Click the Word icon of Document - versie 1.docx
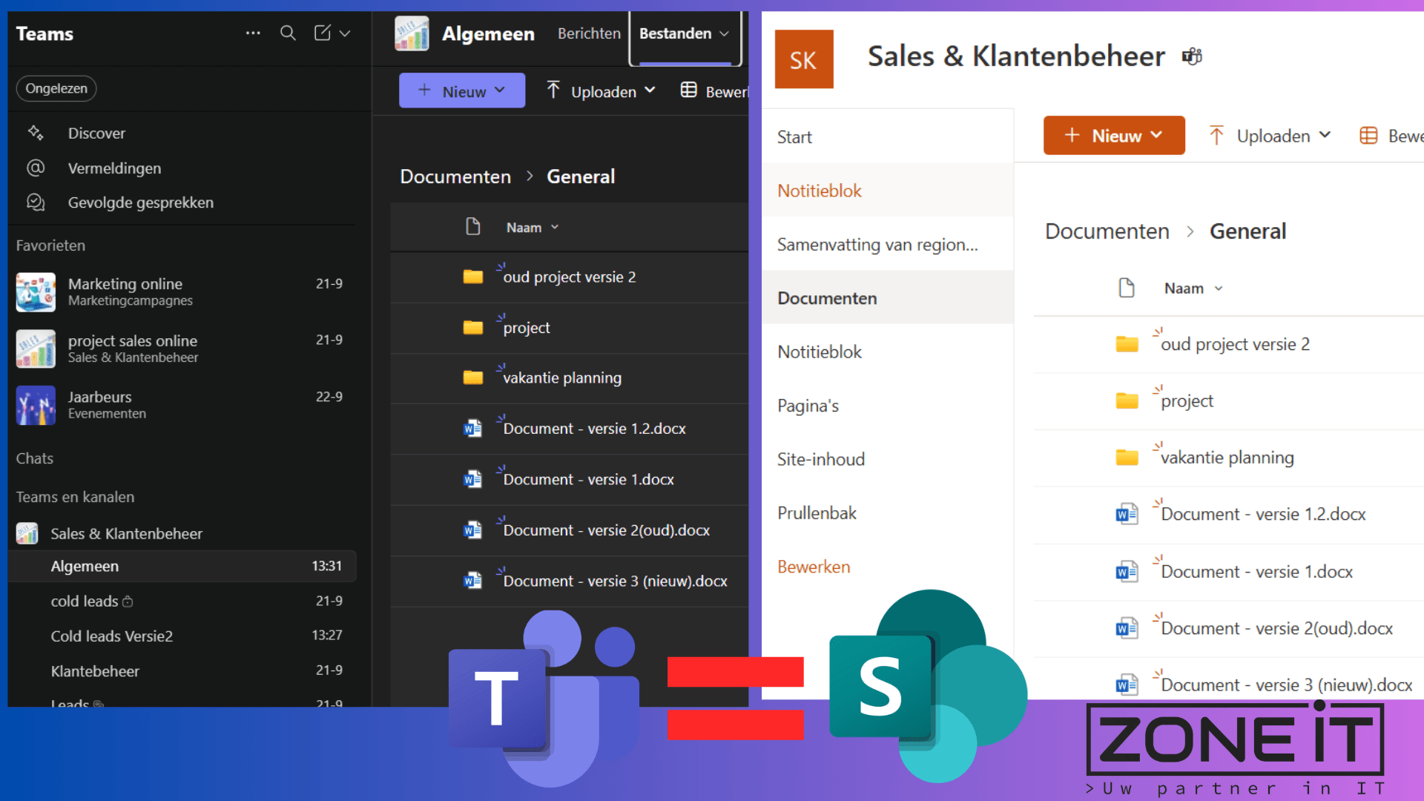Screen dimensions: 1424x801 click(x=472, y=479)
